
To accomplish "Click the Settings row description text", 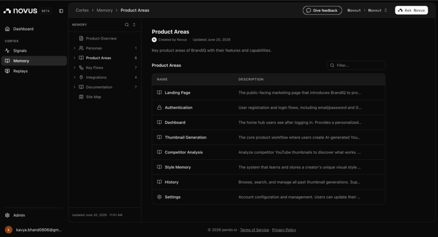I will click(299, 197).
